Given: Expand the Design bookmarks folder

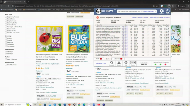Looking at the screenshot, I should point(57,10).
